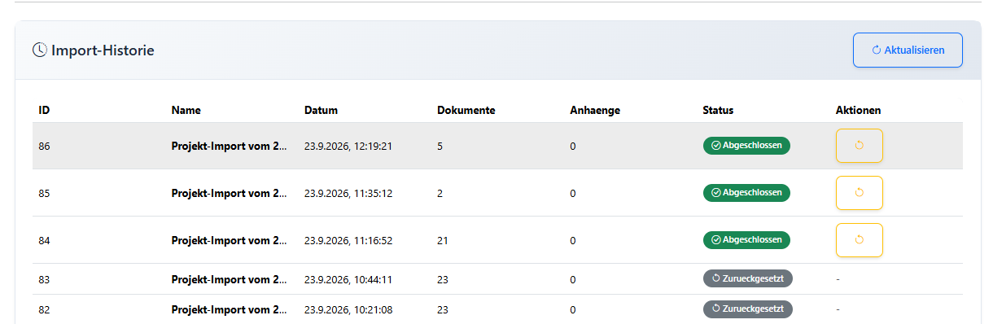Click the Aktionen column header

(x=858, y=110)
